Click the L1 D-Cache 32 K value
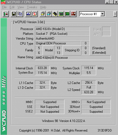The image size is (118, 135). (42, 87)
